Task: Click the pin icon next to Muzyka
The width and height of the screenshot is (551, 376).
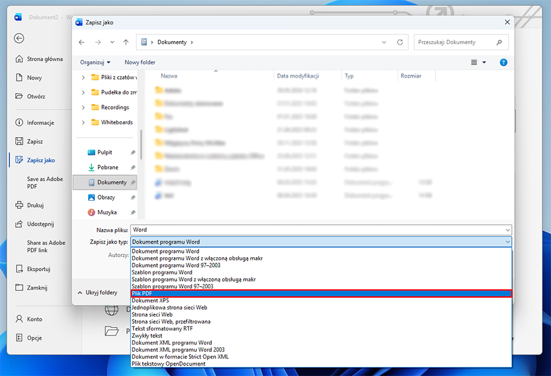Action: (x=133, y=212)
